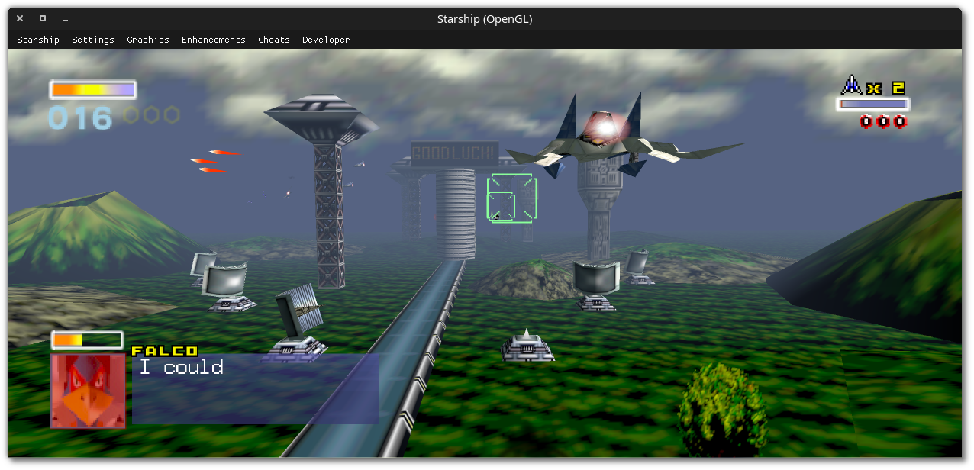Close the Starship window
Screen dimensions: 974x470
21,18
